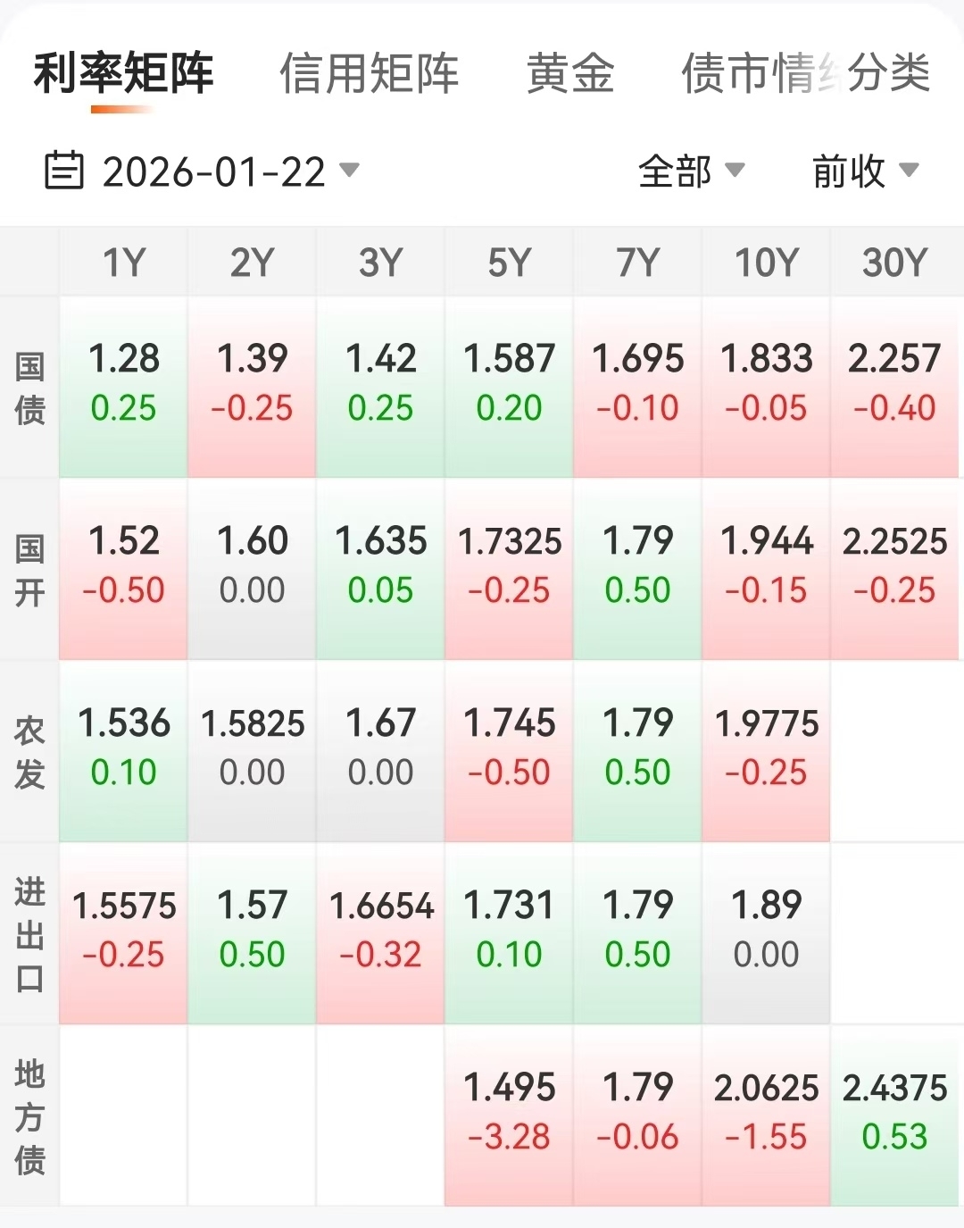Select the 国债 30Y yield 2.257
This screenshot has height=1228, width=964.
coord(894,384)
